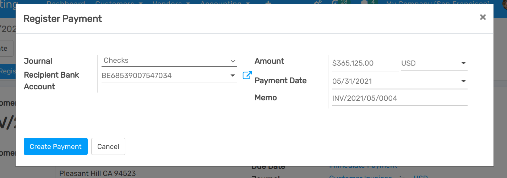This screenshot has width=507, height=178.
Task: Close the Register Payment dialog
Action: coord(483,17)
